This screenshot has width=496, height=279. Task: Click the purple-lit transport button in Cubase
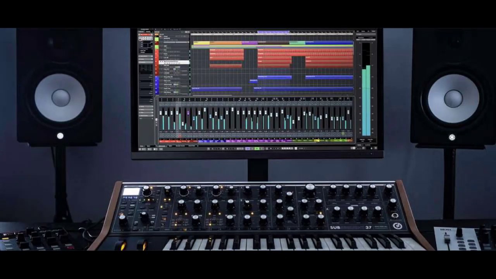point(248,148)
